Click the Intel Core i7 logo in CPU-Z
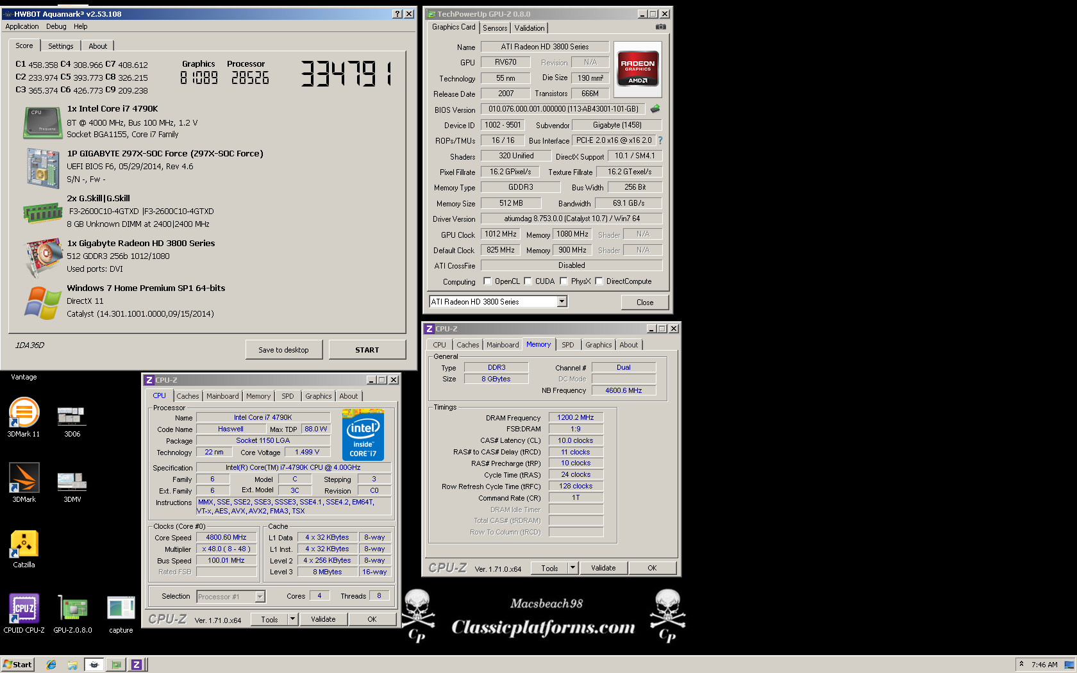Screen dimensions: 1077x673 click(x=363, y=436)
